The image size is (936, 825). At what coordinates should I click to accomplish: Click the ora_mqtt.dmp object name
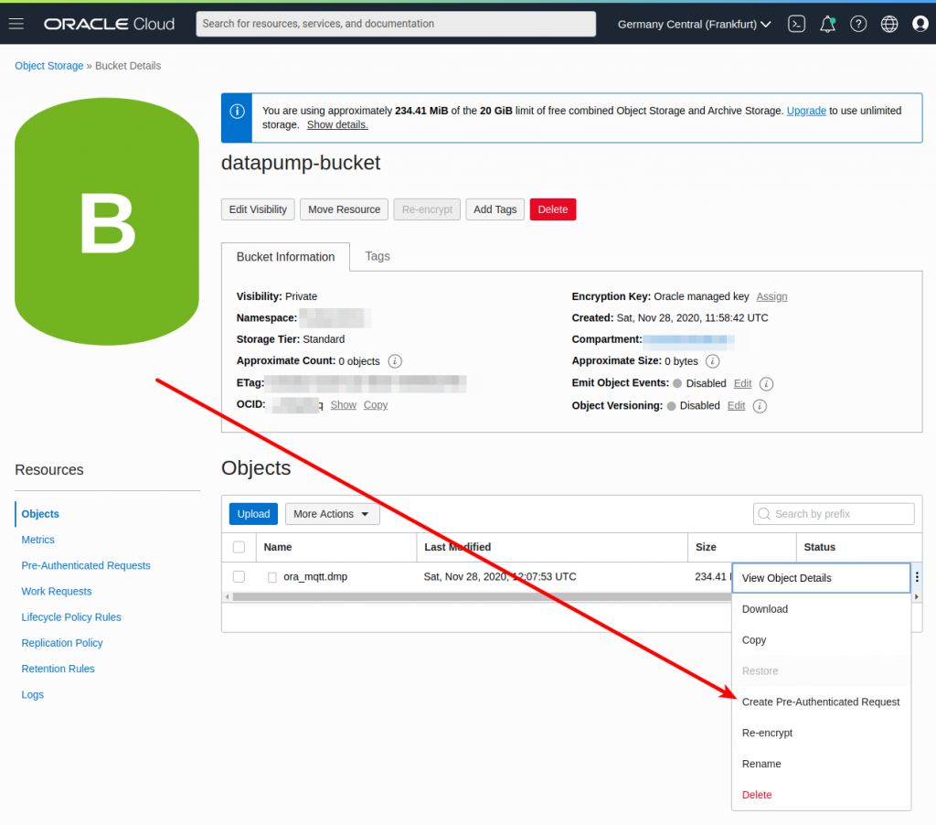coord(315,577)
